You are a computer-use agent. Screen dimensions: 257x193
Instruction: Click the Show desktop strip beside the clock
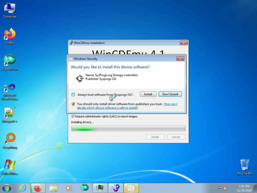click(x=255, y=188)
